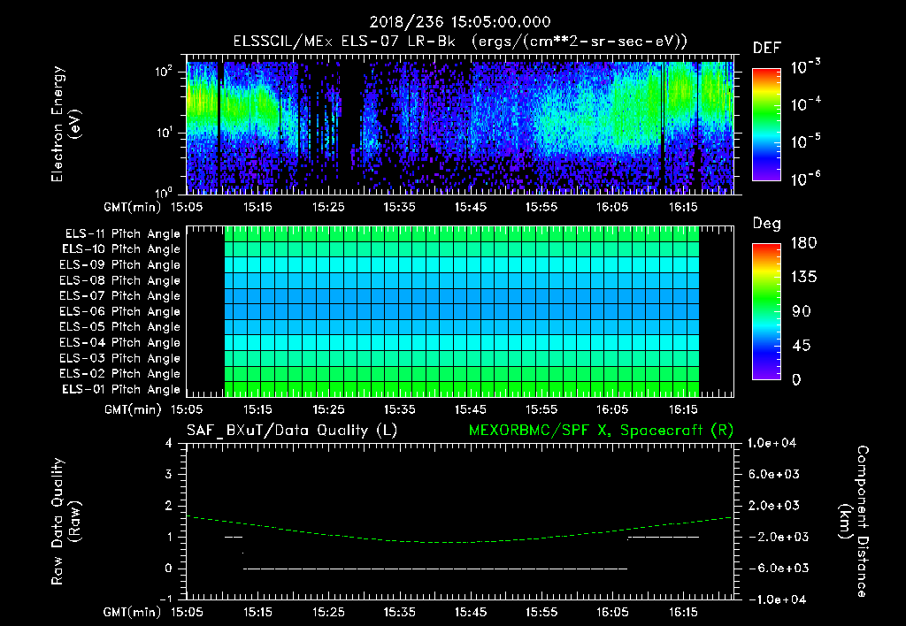Click the ELS-08 Pitch Angle row label
The height and width of the screenshot is (626, 906).
(119, 280)
